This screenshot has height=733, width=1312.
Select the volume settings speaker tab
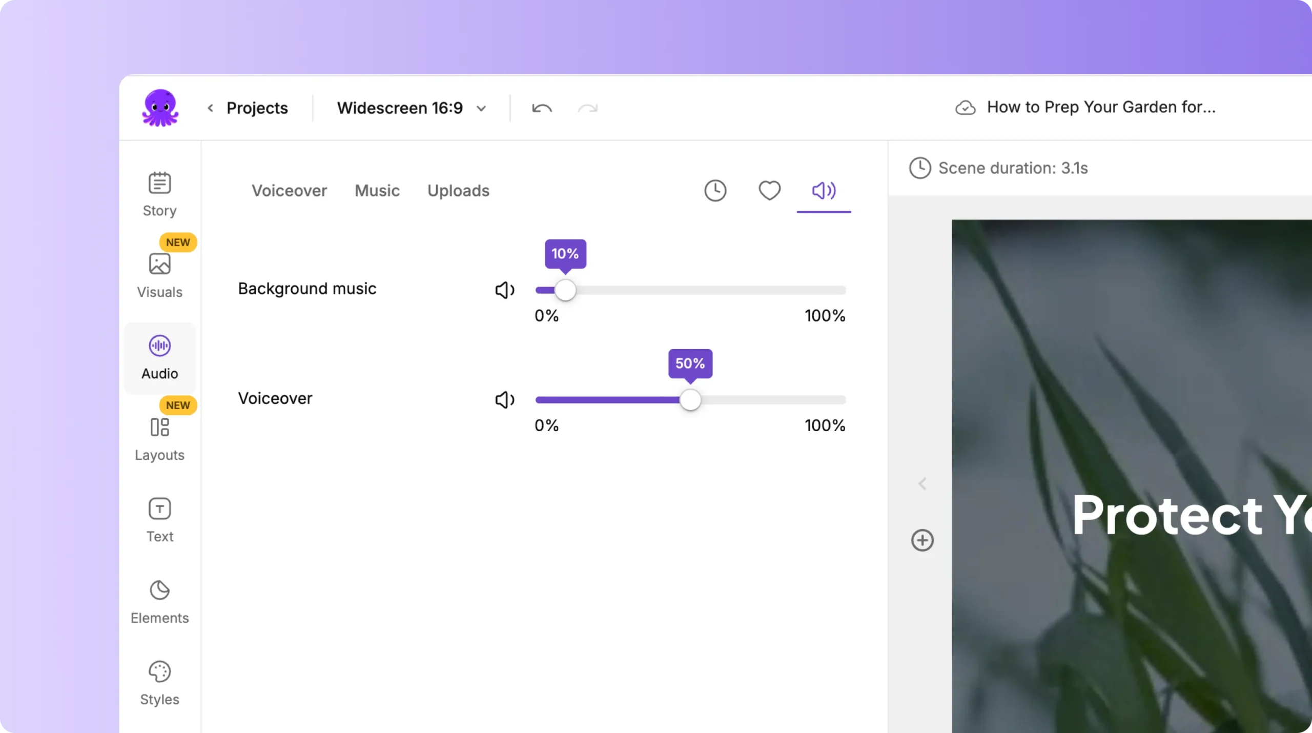824,191
